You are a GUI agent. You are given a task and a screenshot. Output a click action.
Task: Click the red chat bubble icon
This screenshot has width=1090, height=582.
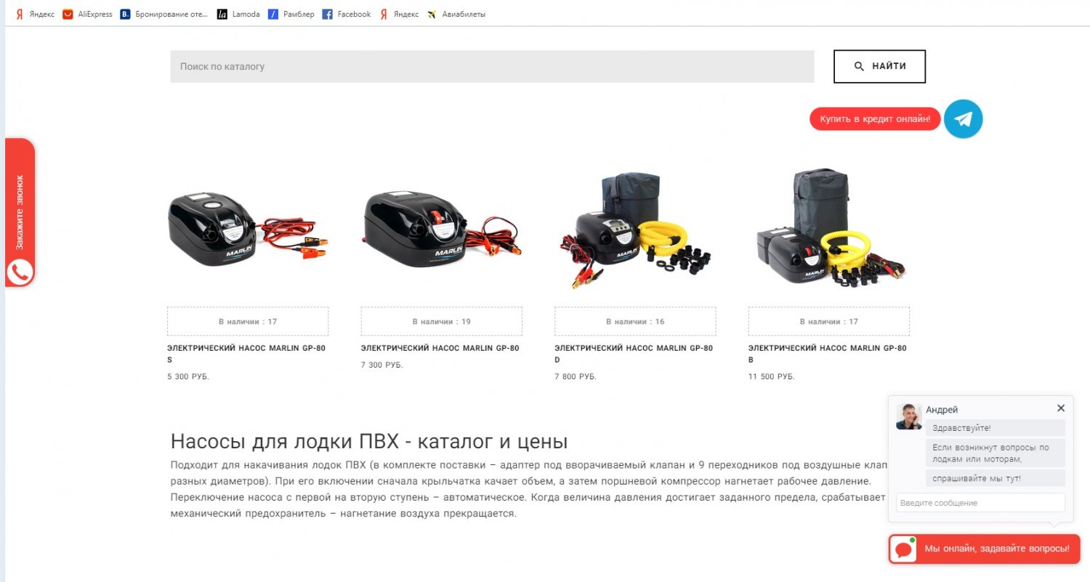point(904,549)
